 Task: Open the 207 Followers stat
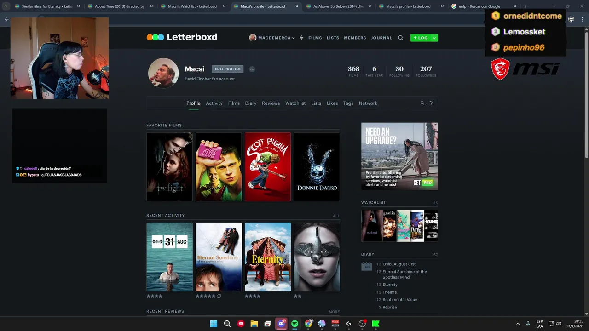(426, 71)
